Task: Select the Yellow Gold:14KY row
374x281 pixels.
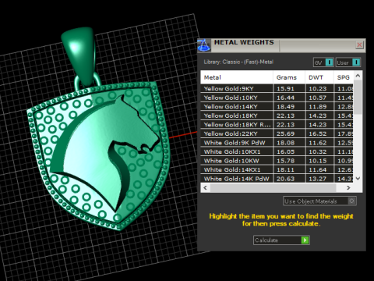Action: (277, 106)
